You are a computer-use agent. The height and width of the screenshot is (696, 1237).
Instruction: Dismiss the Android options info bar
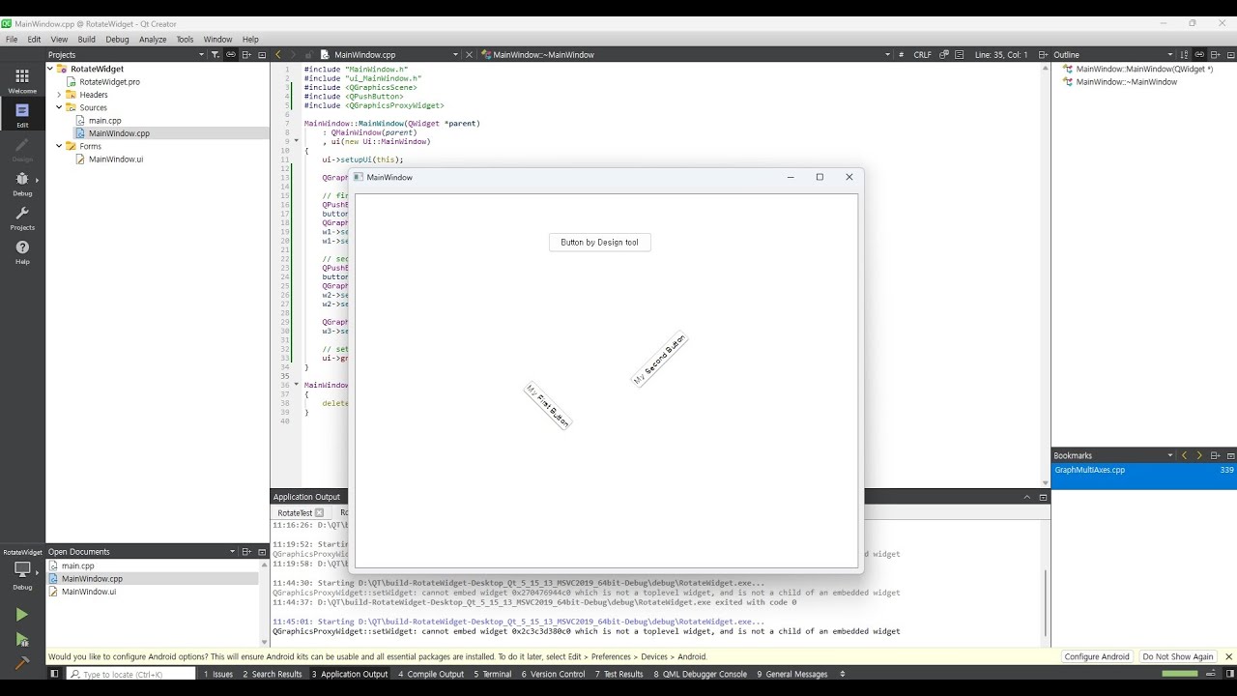pos(1228,656)
